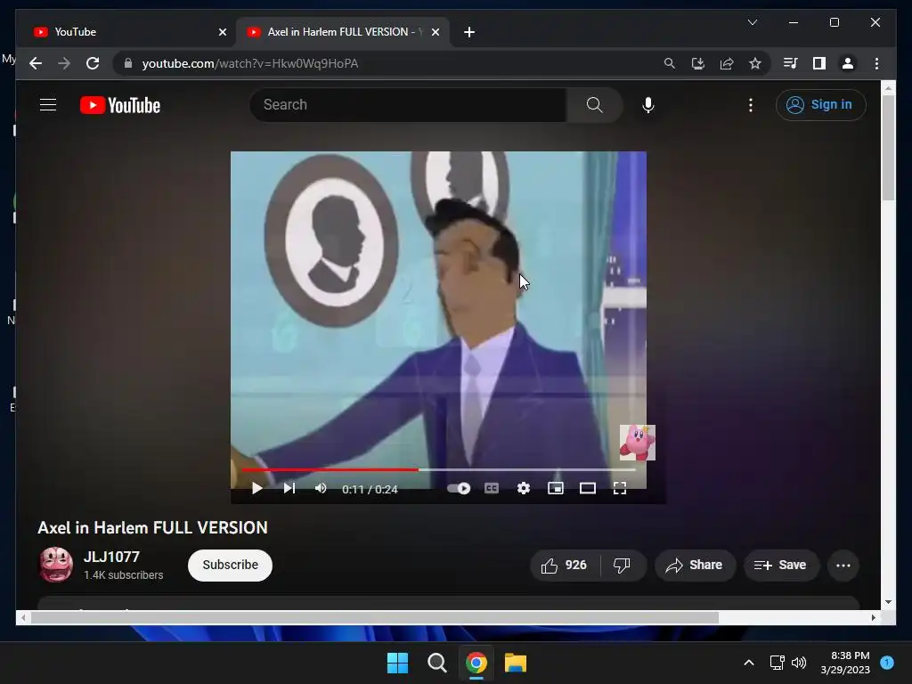Open Windows Start menu
The height and width of the screenshot is (684, 912).
point(398,663)
